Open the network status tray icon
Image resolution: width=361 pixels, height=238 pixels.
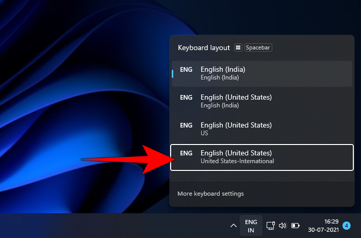point(270,226)
